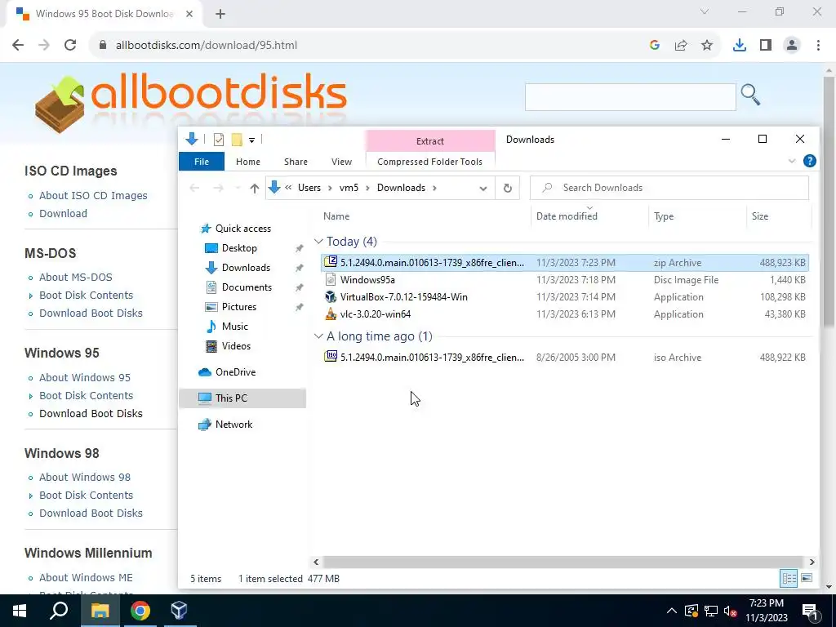
Task: Select vlc-3.0.20-win64 application file
Action: [x=565, y=314]
